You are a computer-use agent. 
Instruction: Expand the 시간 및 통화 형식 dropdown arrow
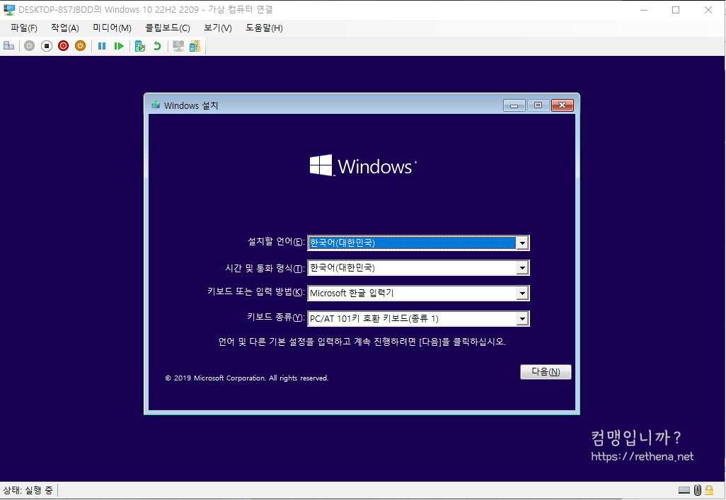click(x=522, y=267)
